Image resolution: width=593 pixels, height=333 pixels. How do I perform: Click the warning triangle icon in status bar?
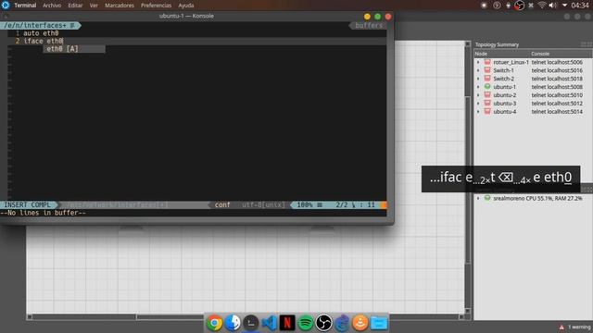click(x=561, y=327)
